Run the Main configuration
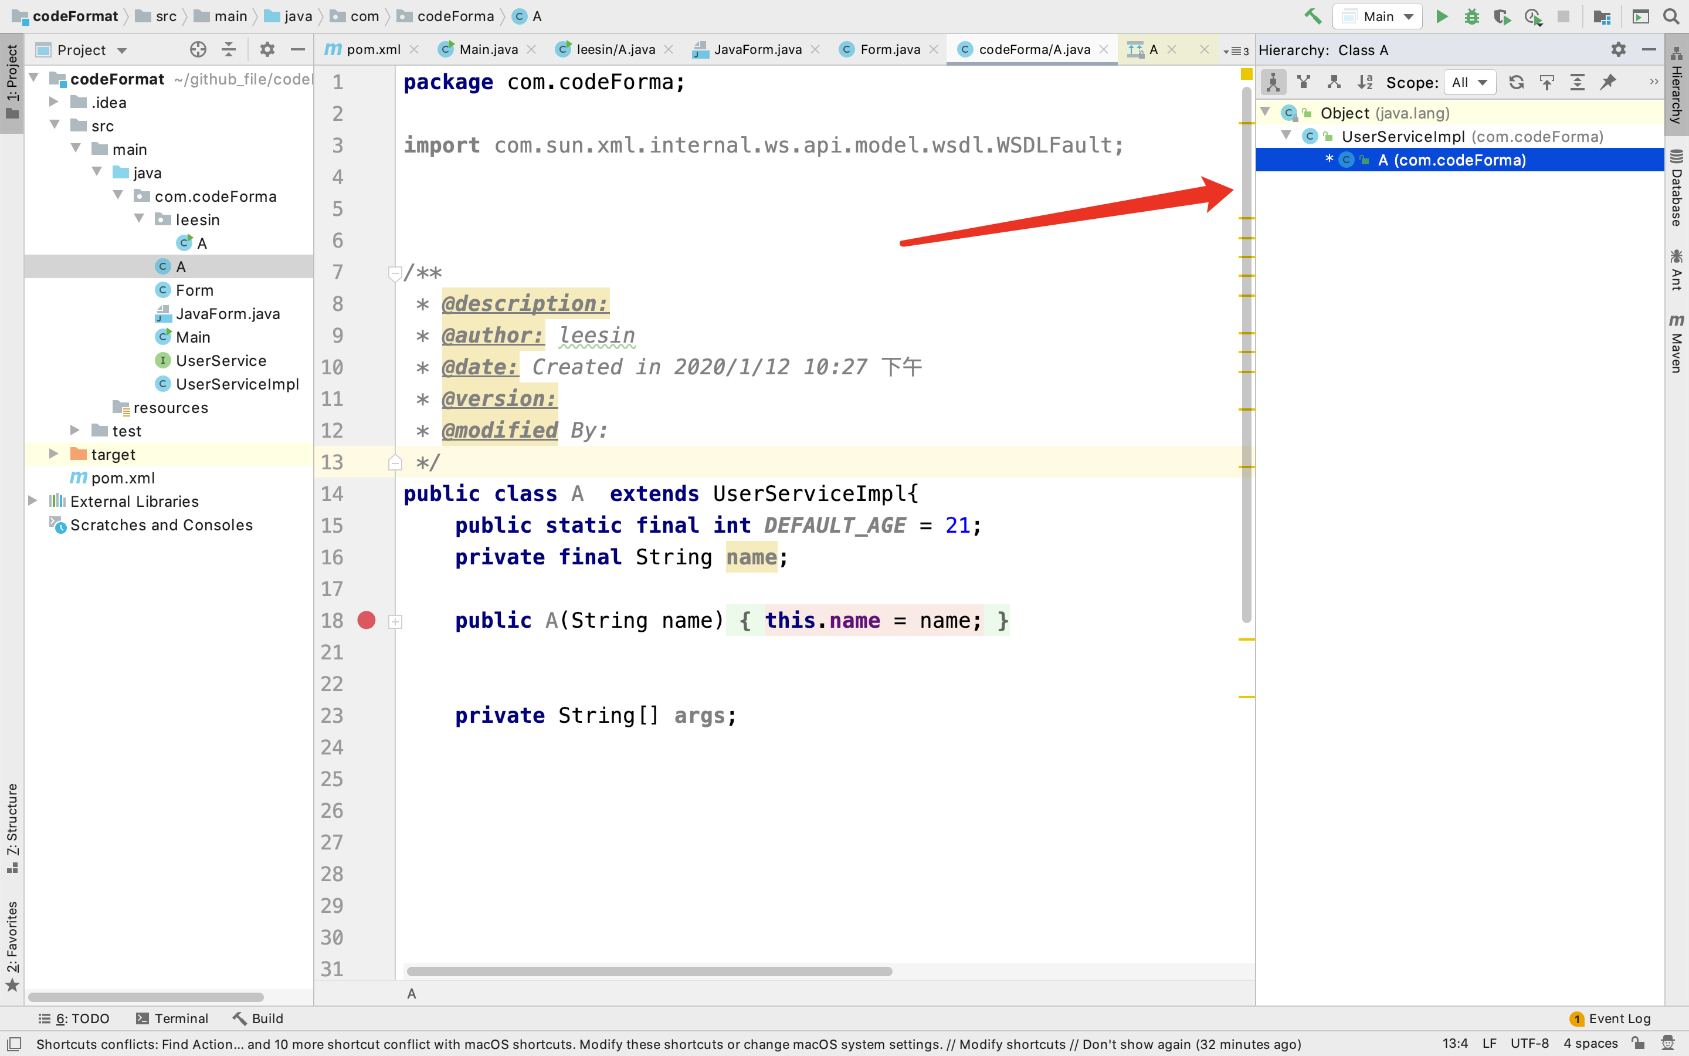 1442,16
